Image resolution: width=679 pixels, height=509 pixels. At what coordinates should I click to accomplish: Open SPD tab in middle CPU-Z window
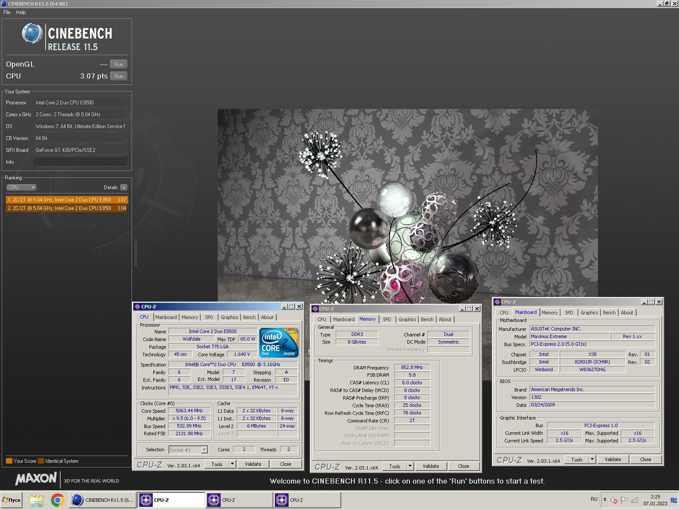tap(387, 319)
